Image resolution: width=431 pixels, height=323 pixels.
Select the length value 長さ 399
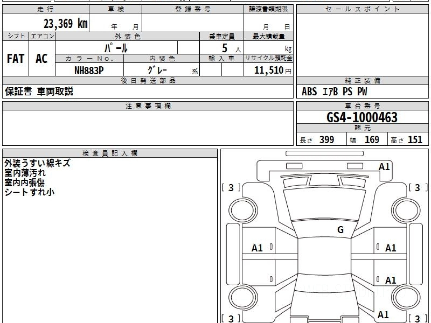tap(317, 140)
